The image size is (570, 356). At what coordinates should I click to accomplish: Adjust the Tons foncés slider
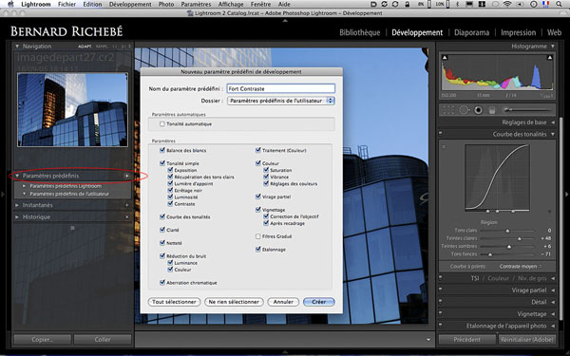click(490, 254)
